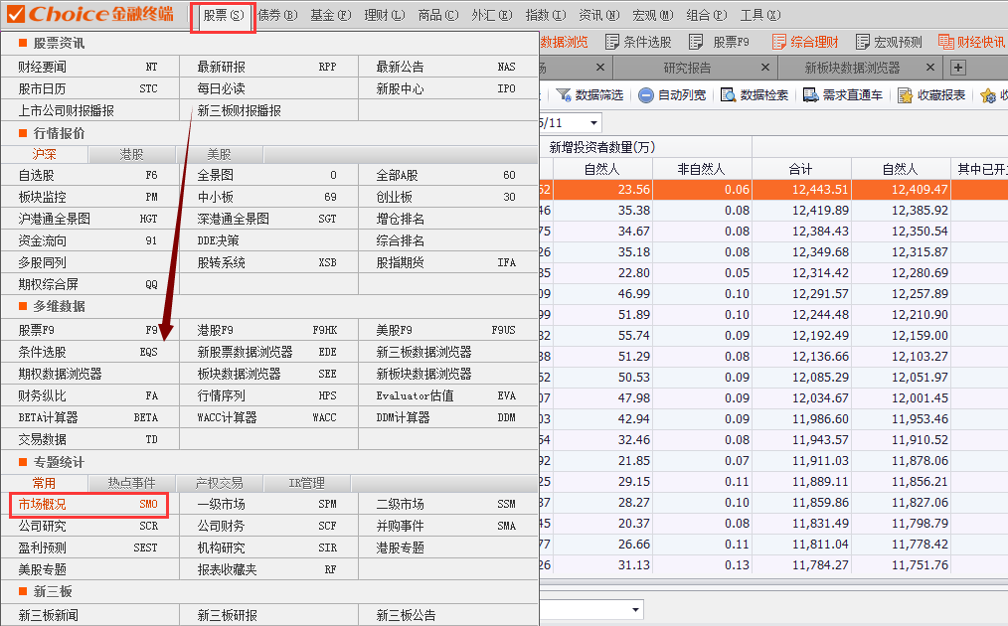
Task: Switch to the 港股 quotes tab
Action: (x=132, y=154)
